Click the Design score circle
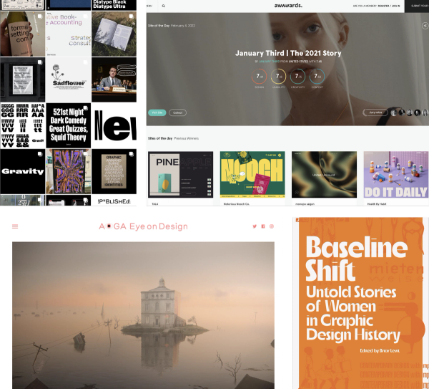429x389 pixels. 259,76
